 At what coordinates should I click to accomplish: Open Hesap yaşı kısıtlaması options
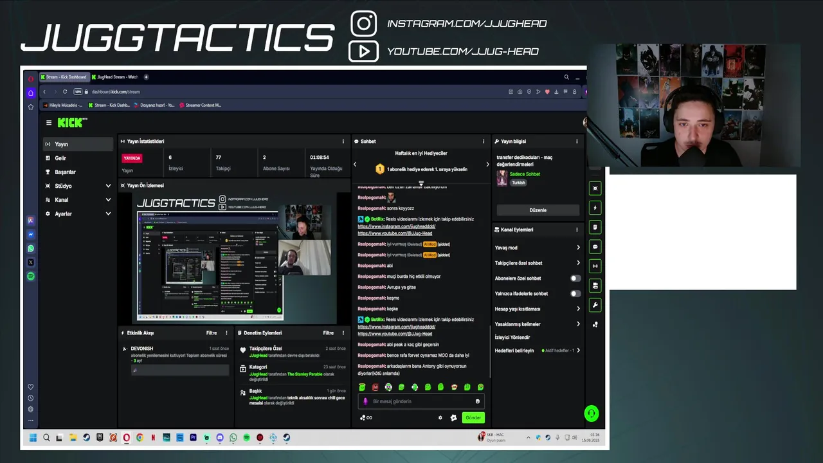538,309
